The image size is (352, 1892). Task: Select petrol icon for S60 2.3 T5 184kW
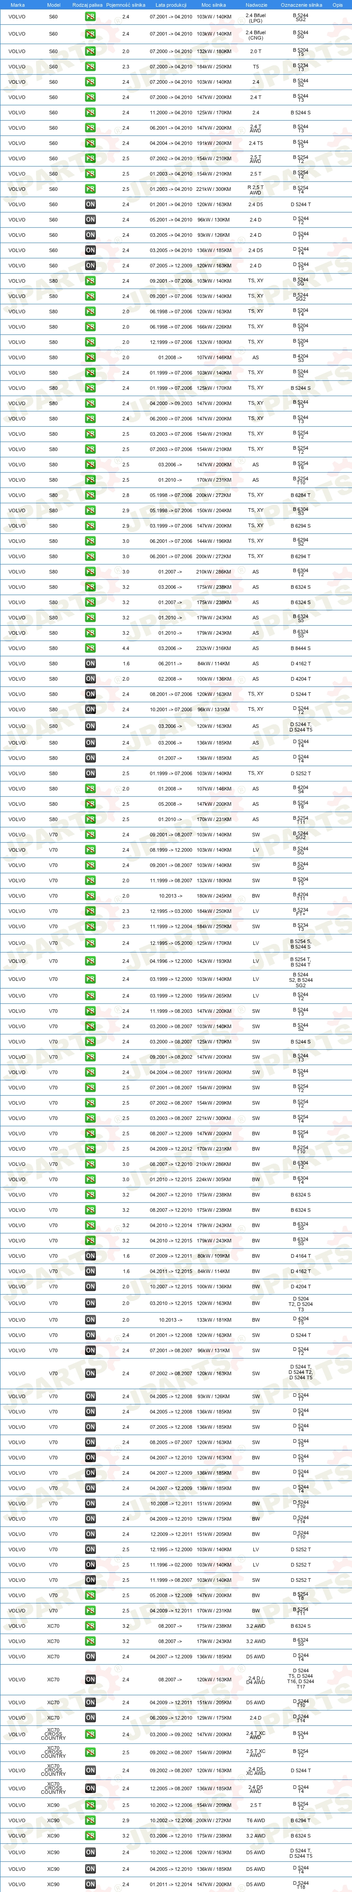tap(90, 67)
